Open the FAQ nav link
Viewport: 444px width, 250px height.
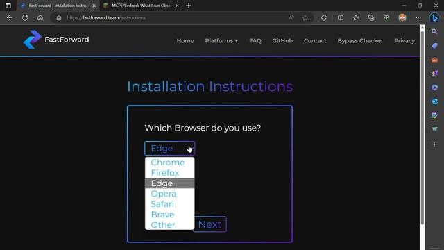click(x=255, y=41)
